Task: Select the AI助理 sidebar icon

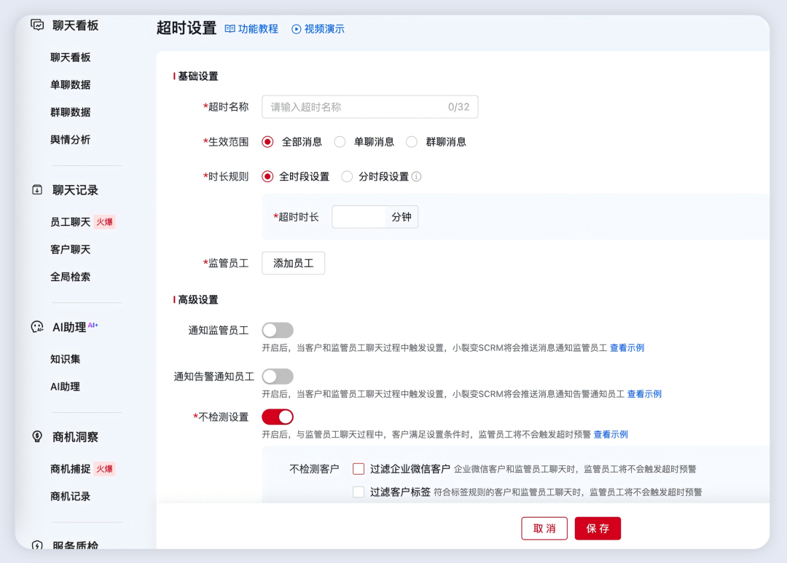Action: [36, 326]
